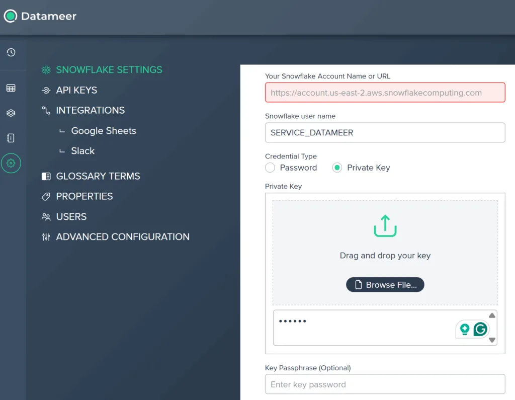
Task: Focus the Snowflake user name field
Action: [x=385, y=132]
